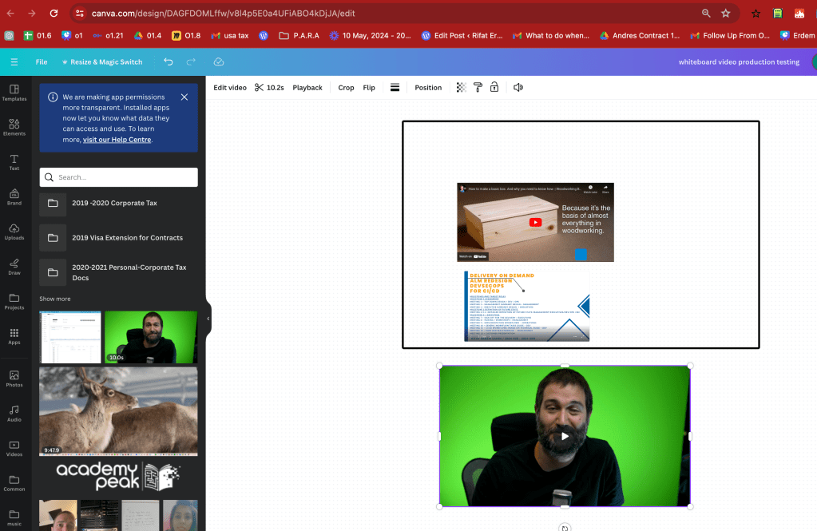
Task: Reload the browser page
Action: click(54, 13)
